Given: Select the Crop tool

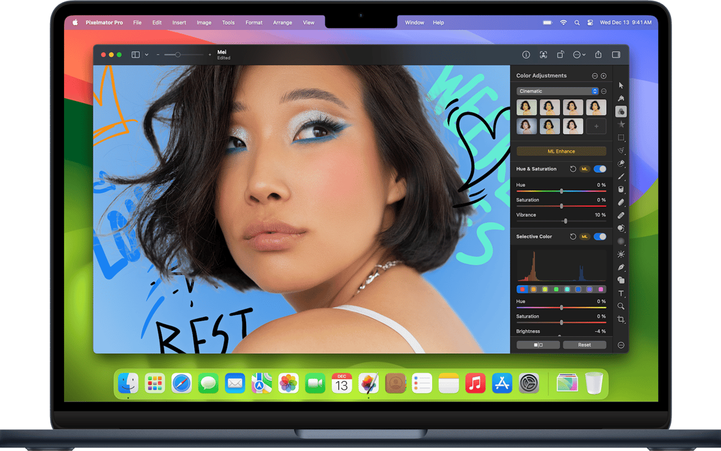Looking at the screenshot, I should [621, 319].
